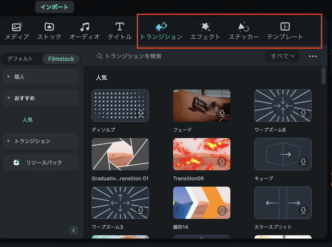Download the カラースプリット transition
Image resolution: width=332 pixels, height=247 pixels.
click(x=303, y=210)
